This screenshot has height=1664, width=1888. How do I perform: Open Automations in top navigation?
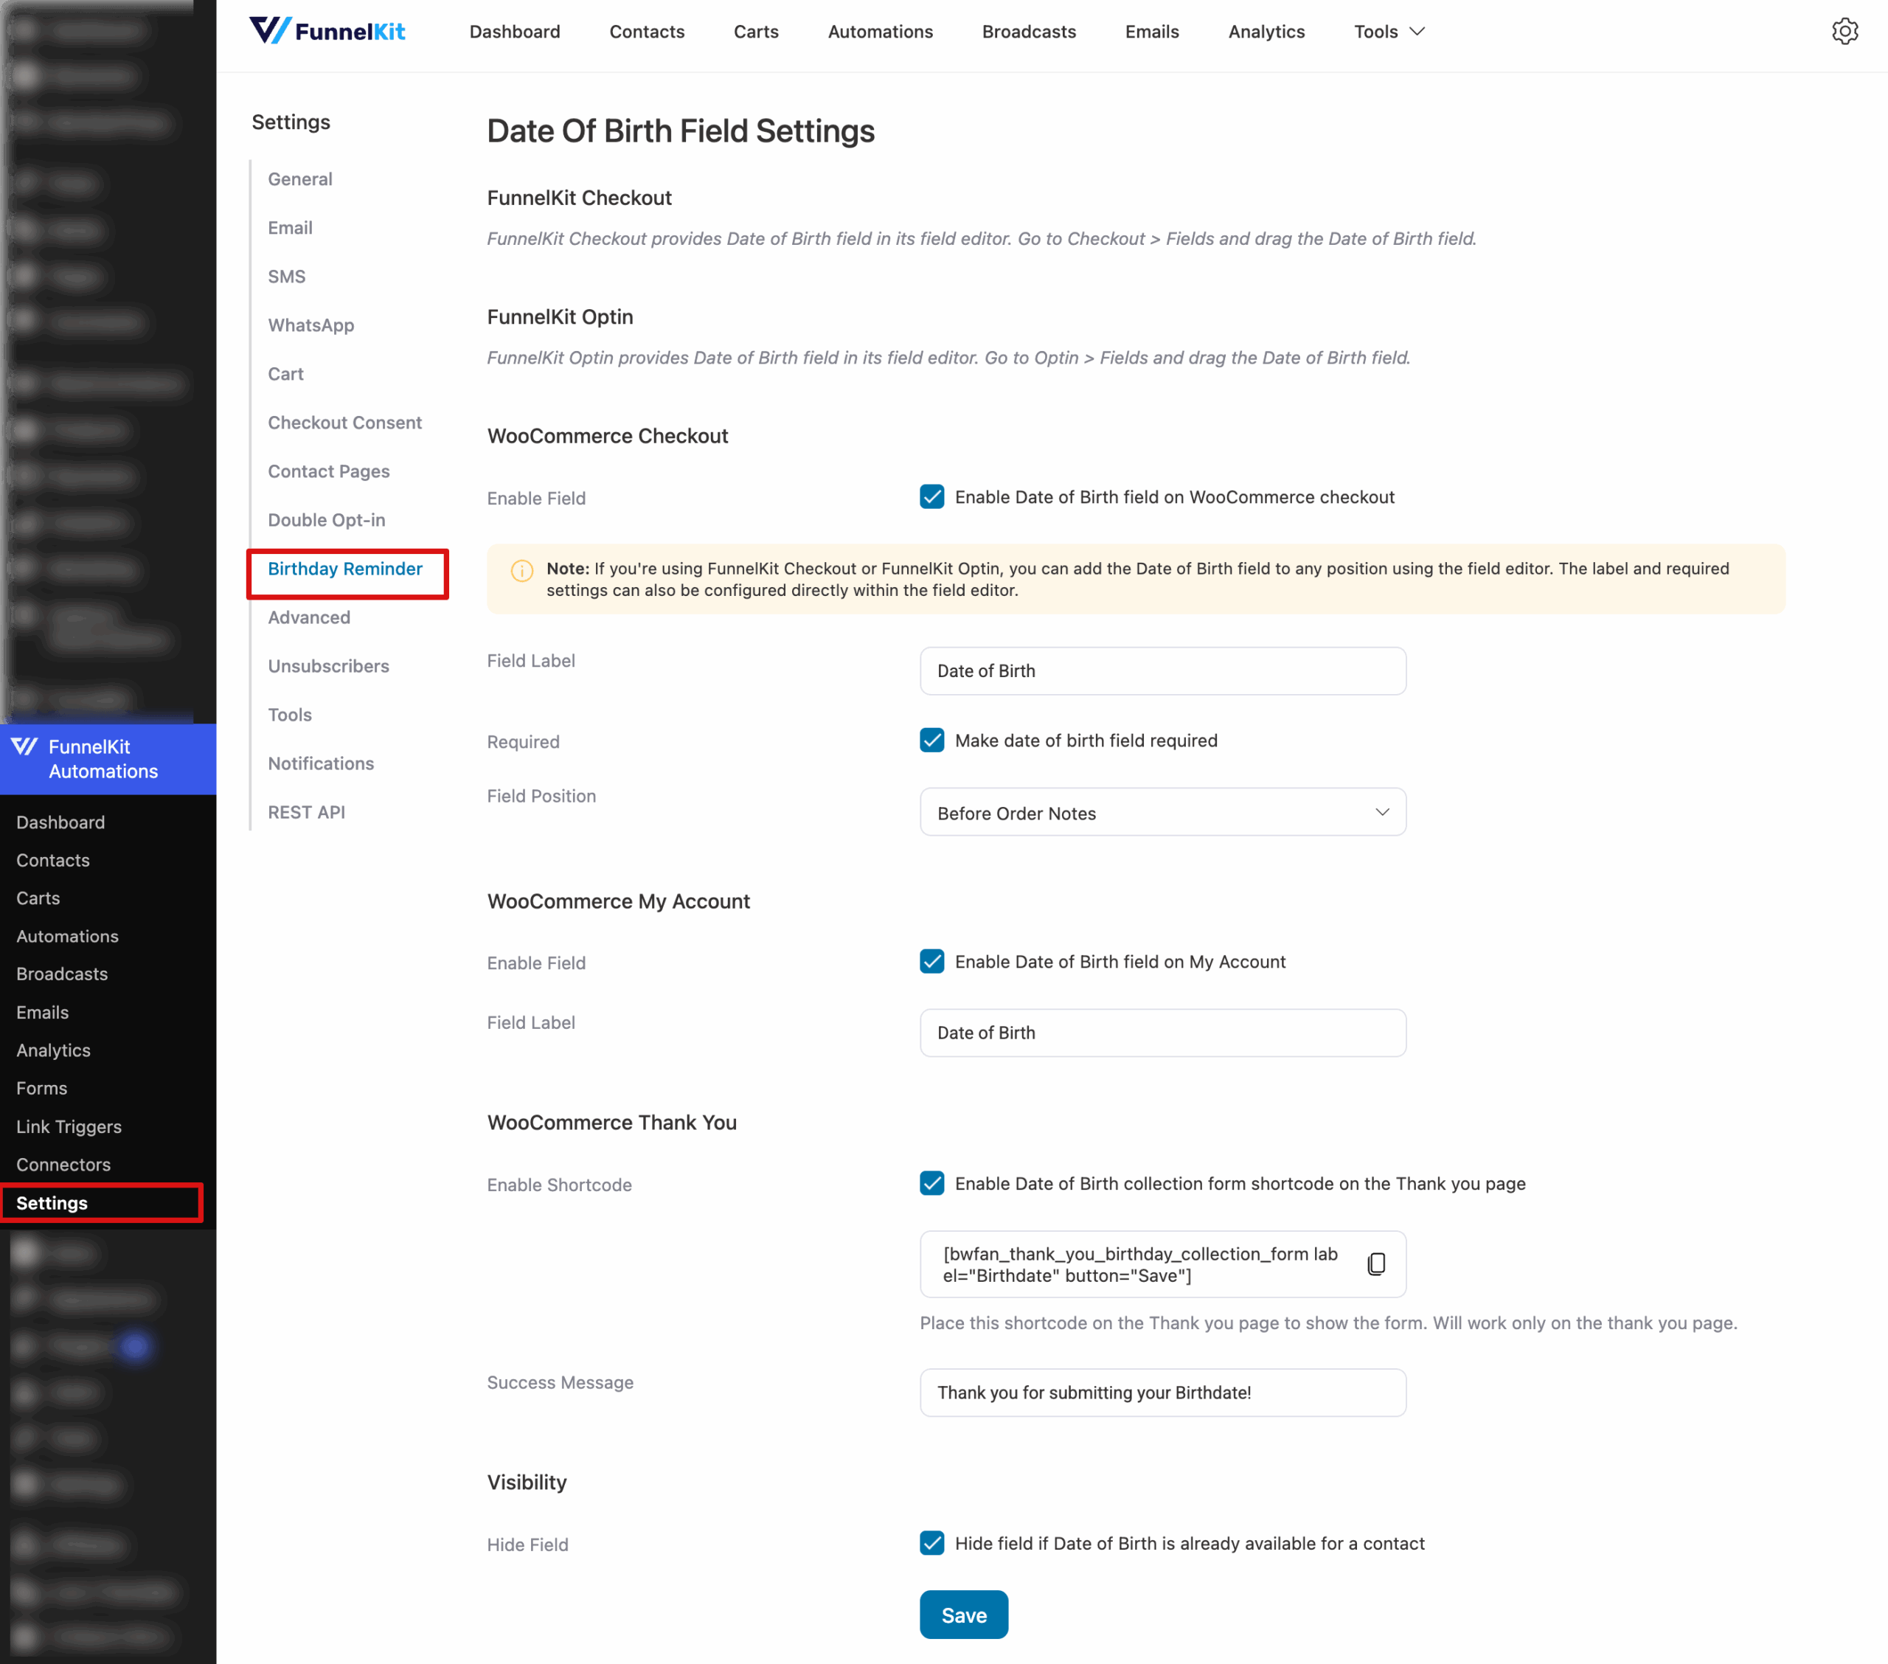click(881, 32)
